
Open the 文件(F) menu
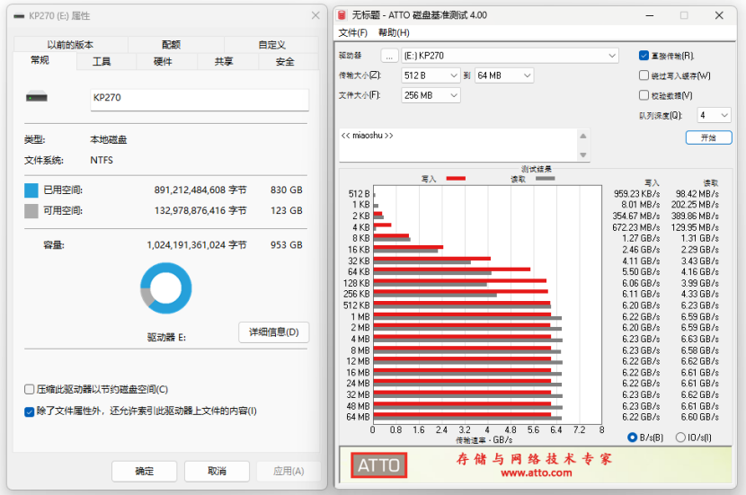click(353, 33)
